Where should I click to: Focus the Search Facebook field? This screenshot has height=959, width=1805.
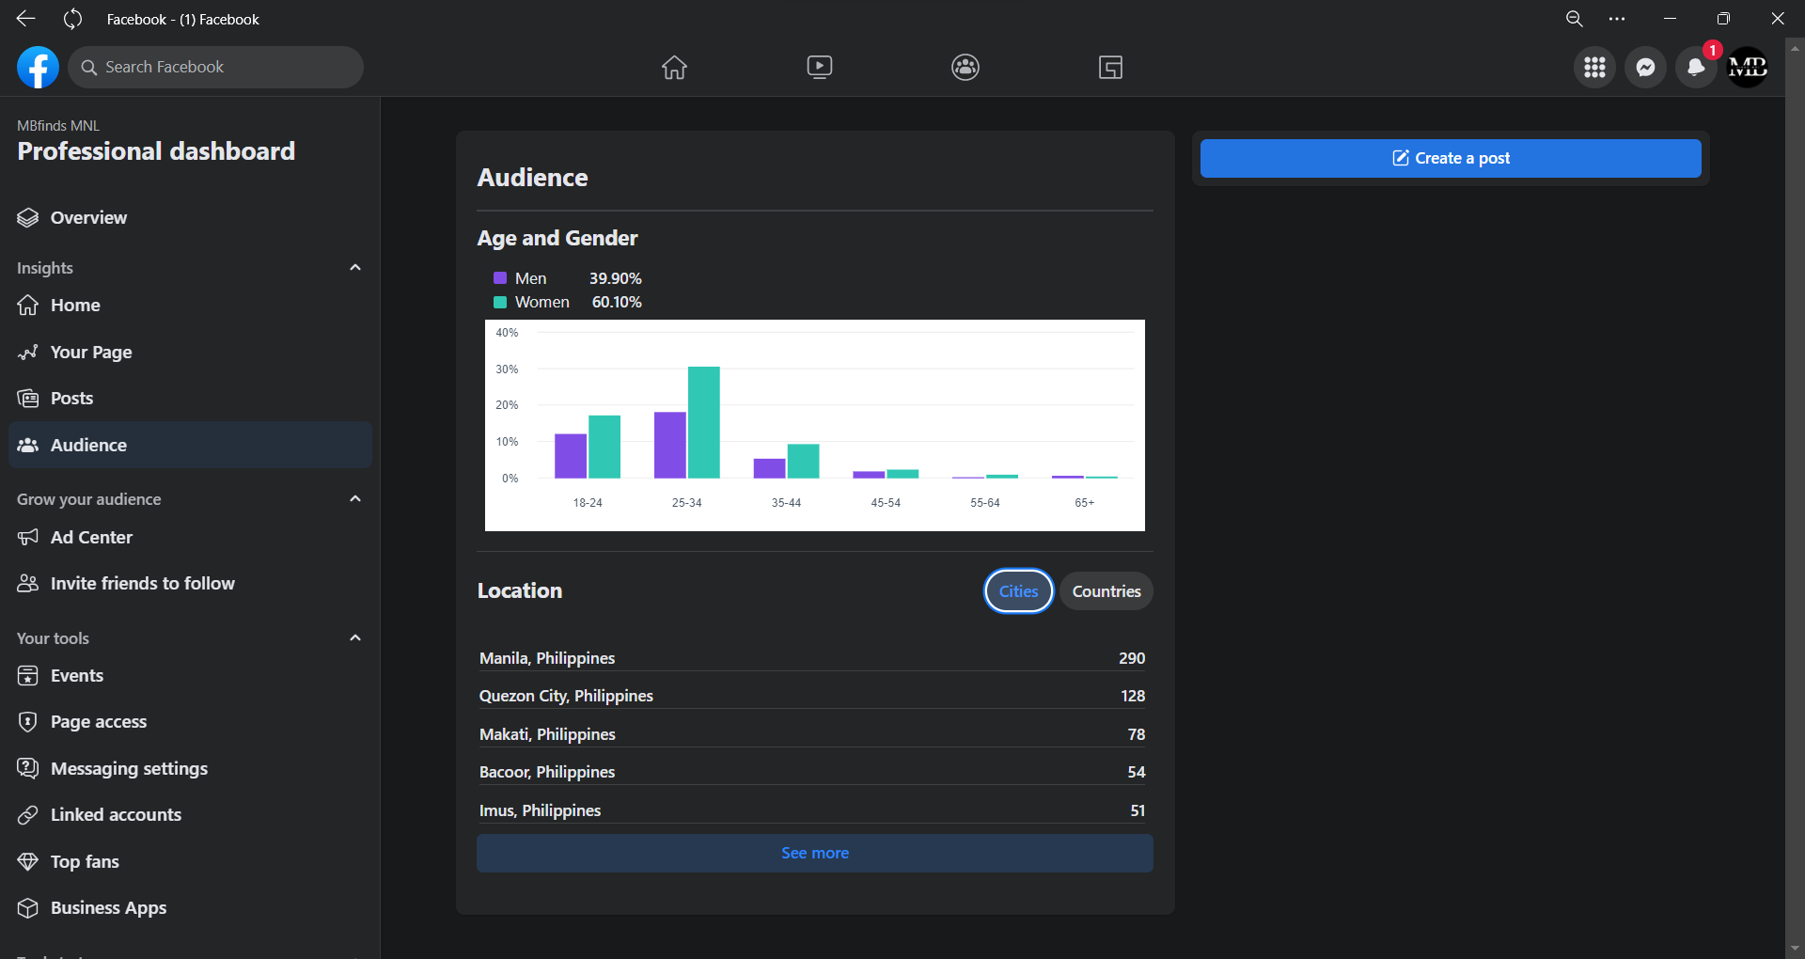tap(215, 67)
